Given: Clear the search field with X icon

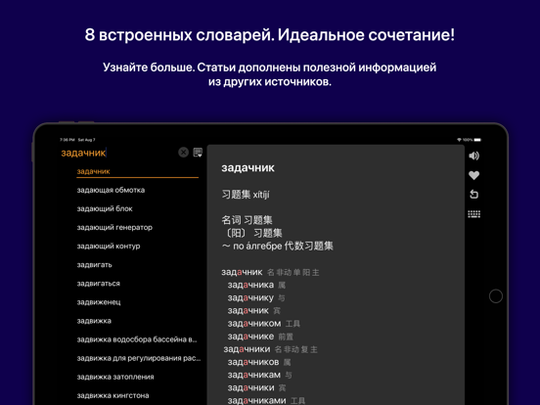Looking at the screenshot, I should point(184,152).
